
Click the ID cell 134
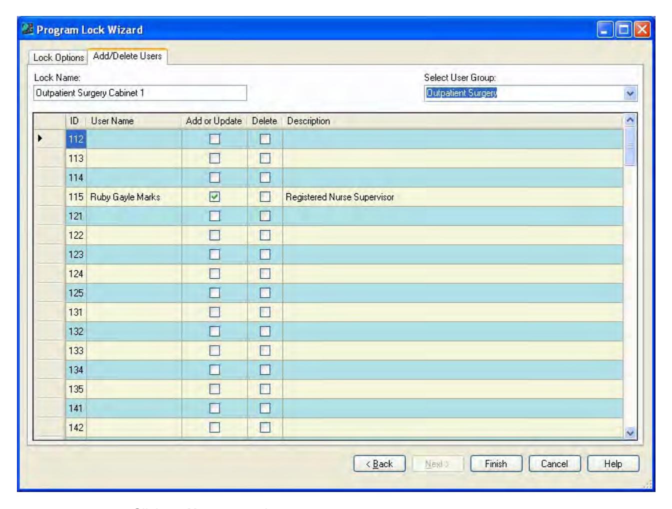point(76,370)
